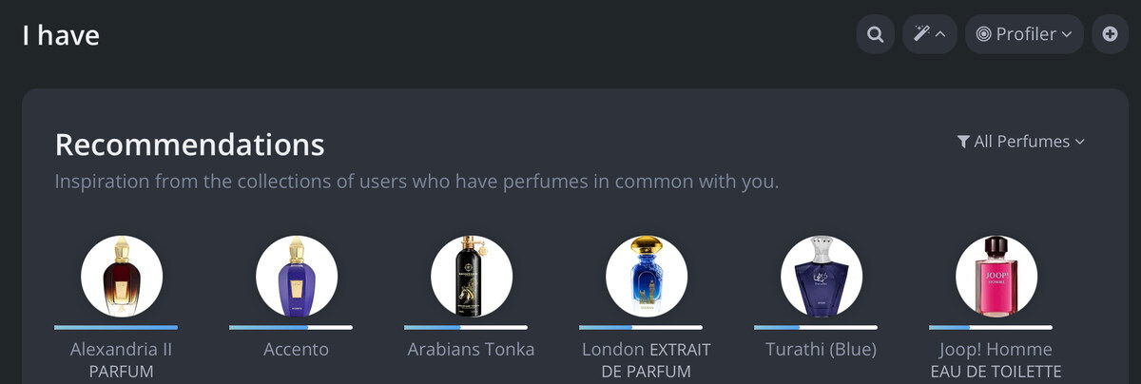
Task: Open Accento perfume bottle image
Action: point(297,276)
